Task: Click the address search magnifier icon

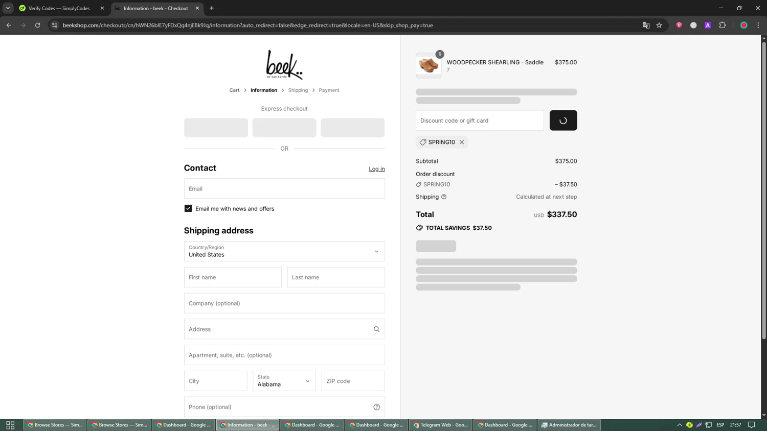Action: coord(376,329)
